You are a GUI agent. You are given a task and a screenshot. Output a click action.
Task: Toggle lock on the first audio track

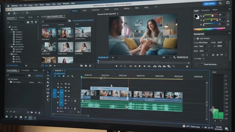click(58, 102)
